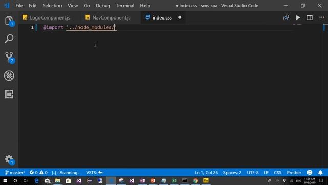Open the Terminal menu
Image resolution: width=328 pixels, height=185 pixels.
pos(125,6)
